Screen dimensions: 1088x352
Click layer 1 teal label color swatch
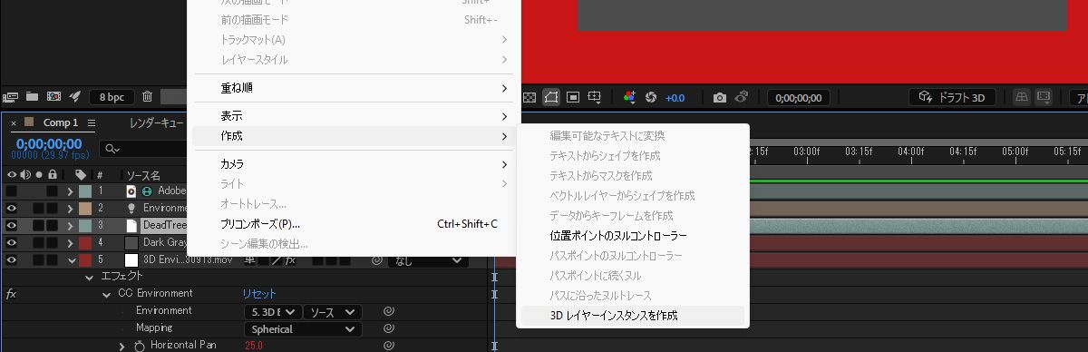[x=85, y=191]
